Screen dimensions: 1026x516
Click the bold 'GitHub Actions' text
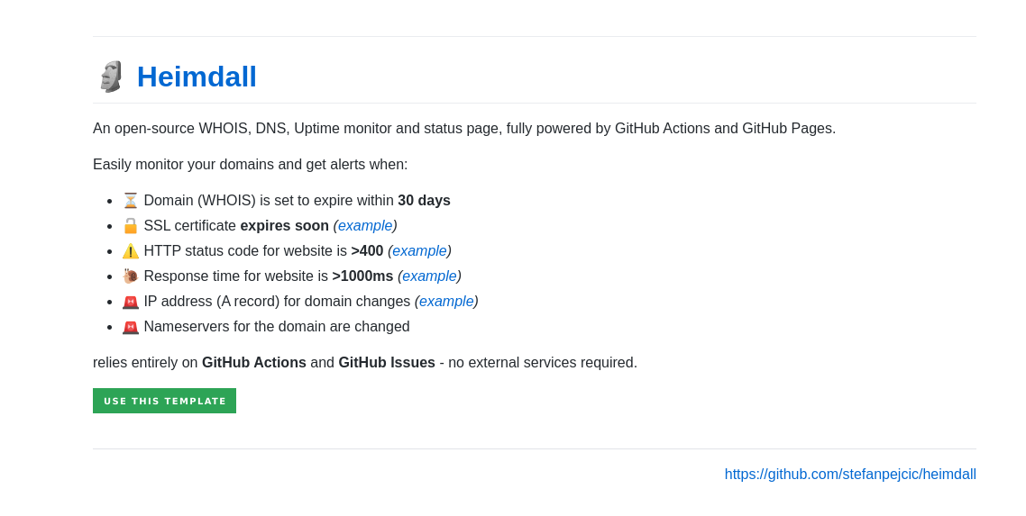[x=254, y=363]
